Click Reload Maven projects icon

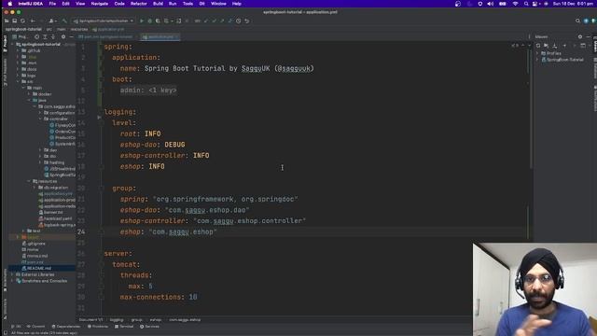coord(538,46)
